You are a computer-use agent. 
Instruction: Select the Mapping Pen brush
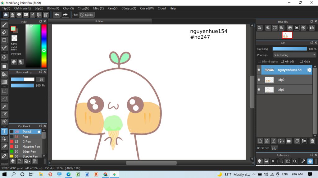pos(25,146)
